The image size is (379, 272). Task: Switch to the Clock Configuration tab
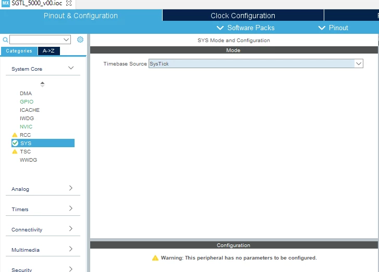coord(243,16)
